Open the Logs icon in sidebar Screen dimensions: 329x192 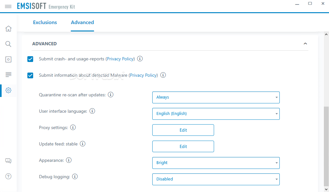pyautogui.click(x=8, y=74)
